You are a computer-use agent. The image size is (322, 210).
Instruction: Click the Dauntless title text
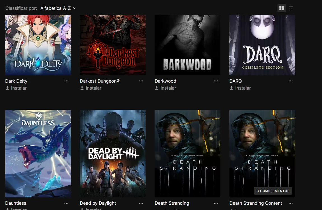[16, 203]
